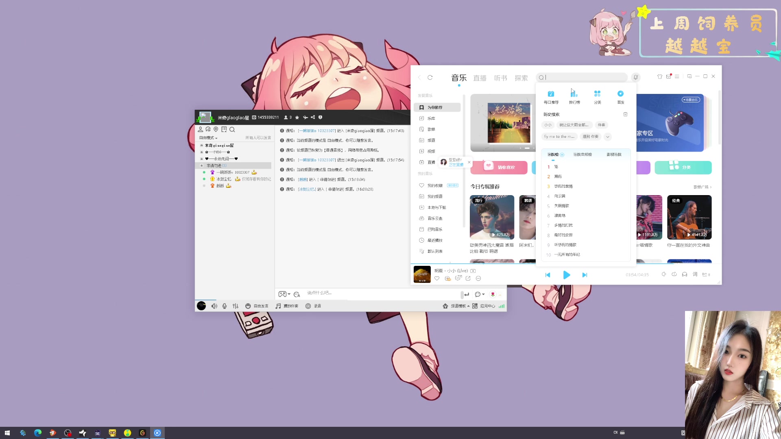
Task: Toggle the microphone in voice channel
Action: (225, 306)
